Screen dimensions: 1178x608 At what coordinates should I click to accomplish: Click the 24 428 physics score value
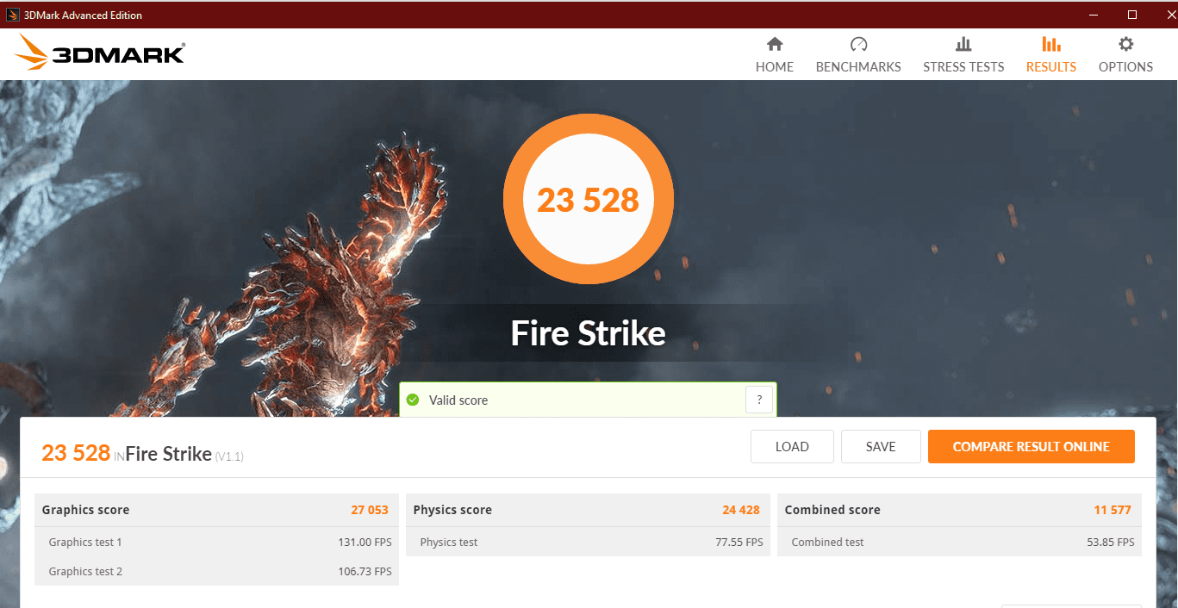point(741,510)
